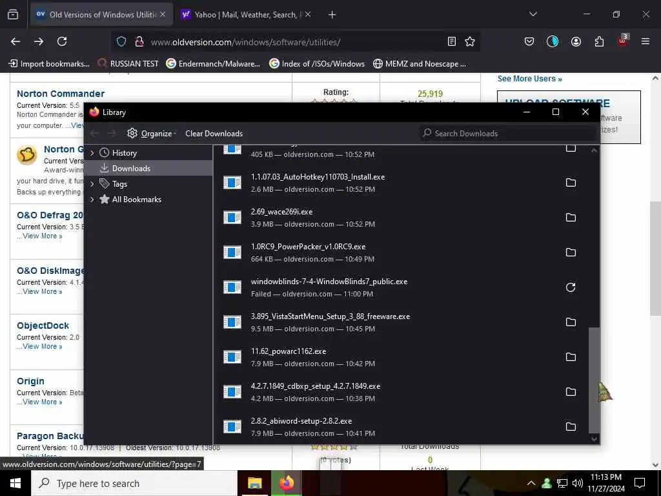
Task: Click Library downloads list scrollbar thumb
Action: pos(594,380)
